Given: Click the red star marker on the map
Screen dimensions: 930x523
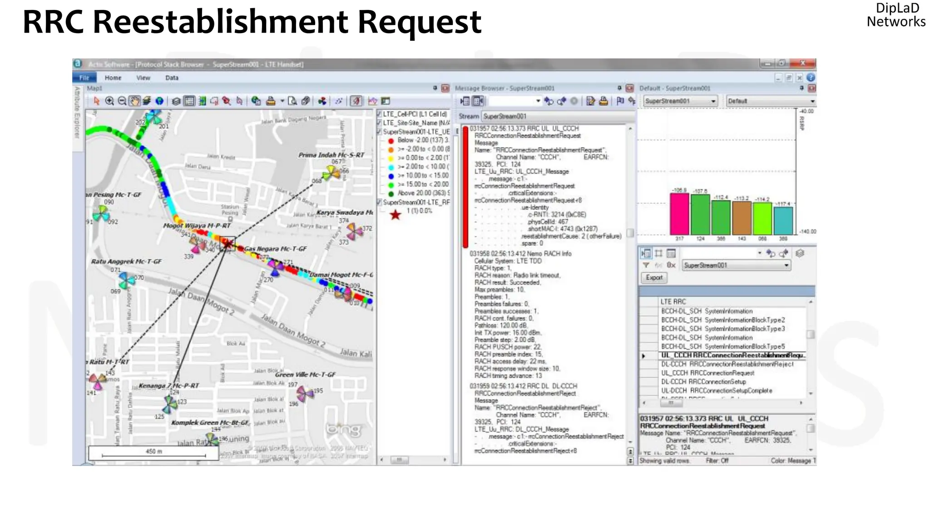Looking at the screenshot, I should pos(228,244).
